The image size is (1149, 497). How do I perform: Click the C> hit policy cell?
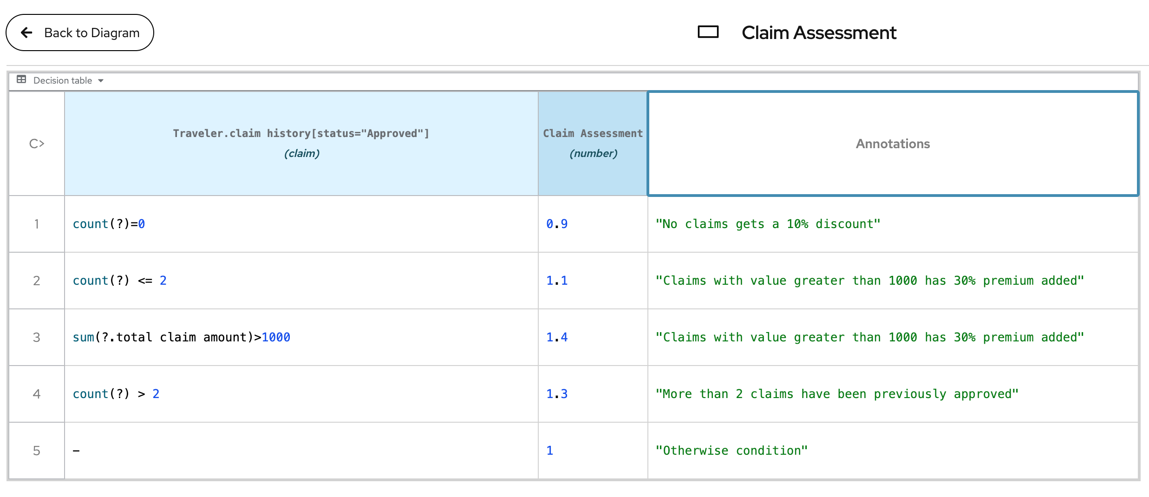37,144
